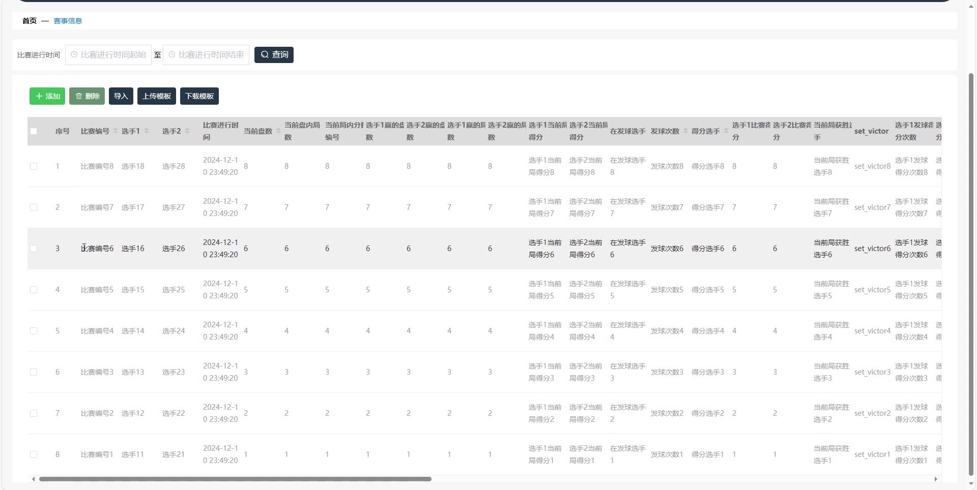Click the horizontal scrollbar left arrow
The height and width of the screenshot is (490, 977).
tap(34, 479)
